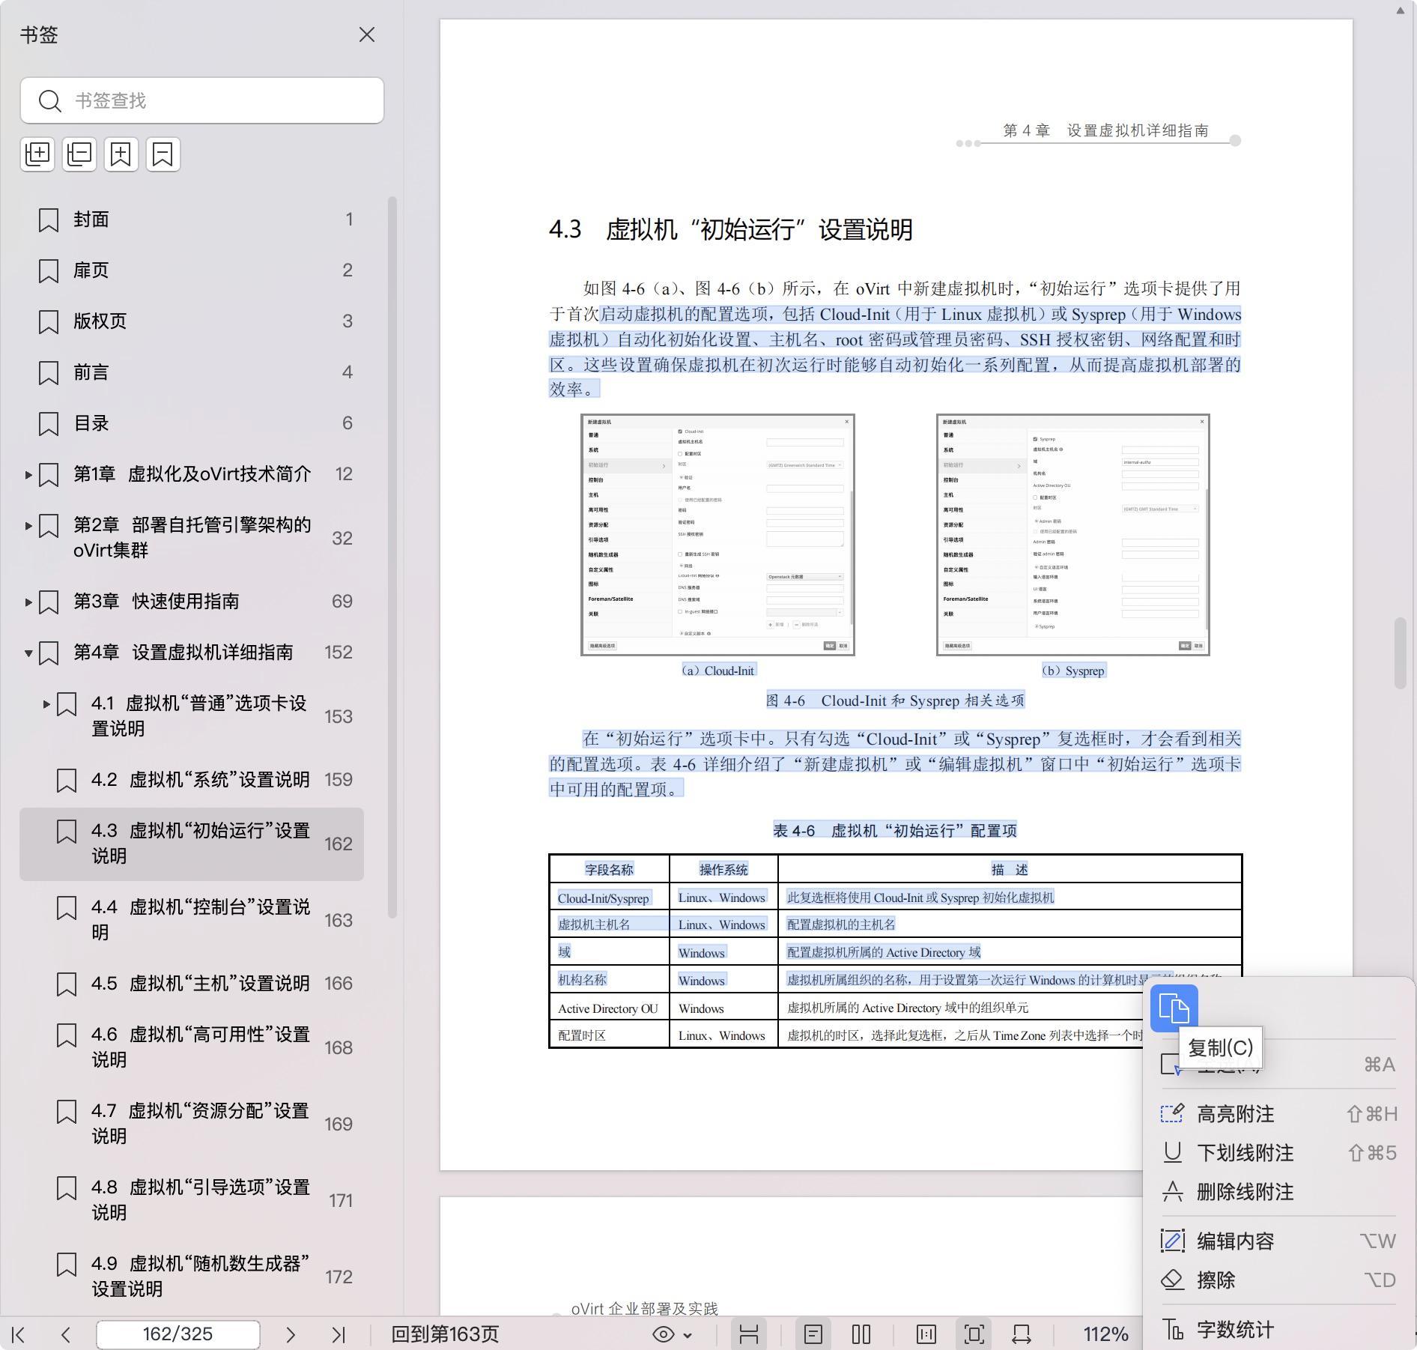Collapse the 第4章 设置虚拟机详细指南 bookmark

28,653
